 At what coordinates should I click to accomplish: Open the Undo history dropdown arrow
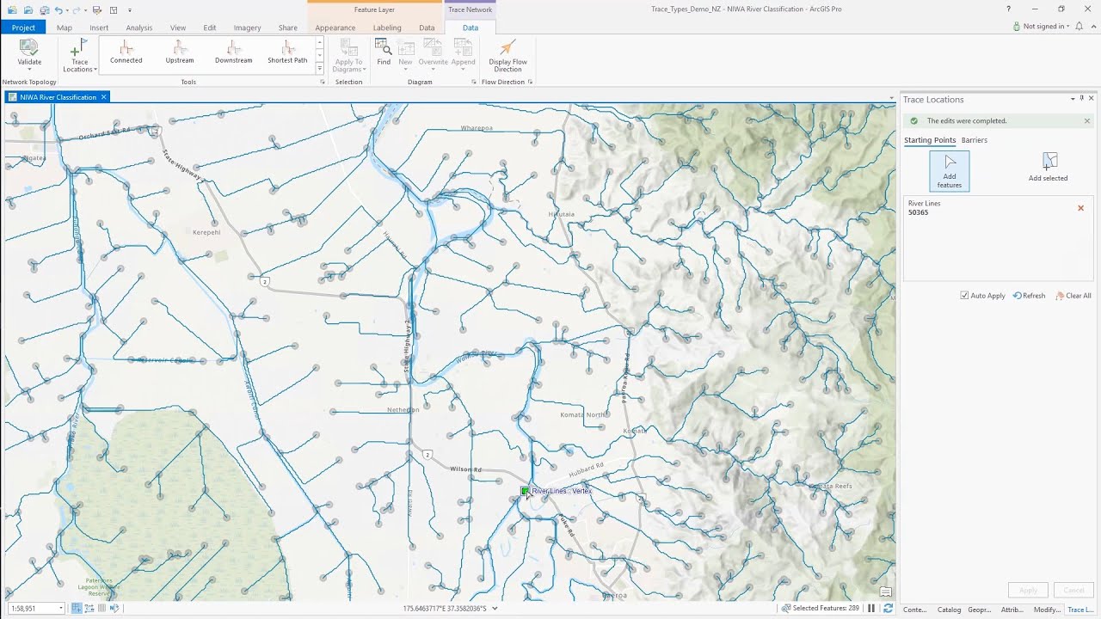[69, 10]
